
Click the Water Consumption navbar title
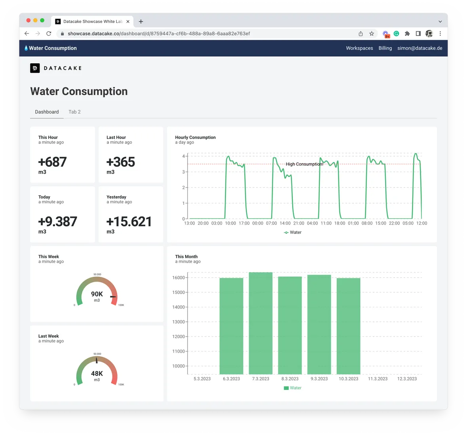click(x=53, y=48)
